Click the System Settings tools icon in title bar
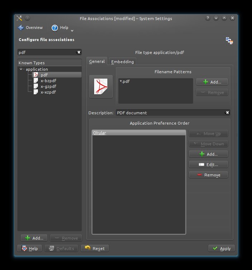 point(19,18)
